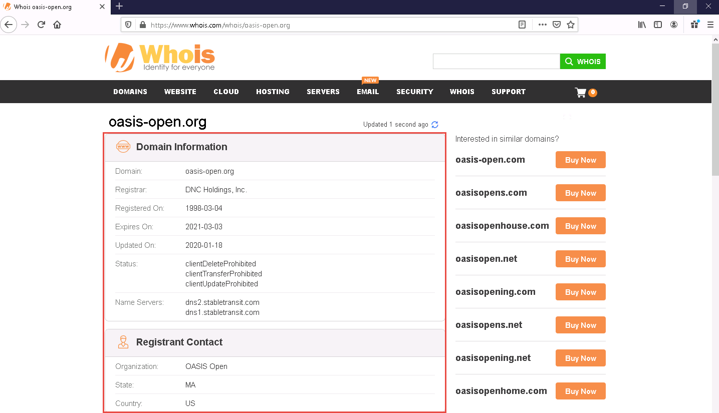Show sidebars using the sidebar icon
Screen dimensions: 719x413
[658, 25]
